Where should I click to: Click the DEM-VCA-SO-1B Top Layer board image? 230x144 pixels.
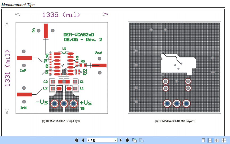62,68
